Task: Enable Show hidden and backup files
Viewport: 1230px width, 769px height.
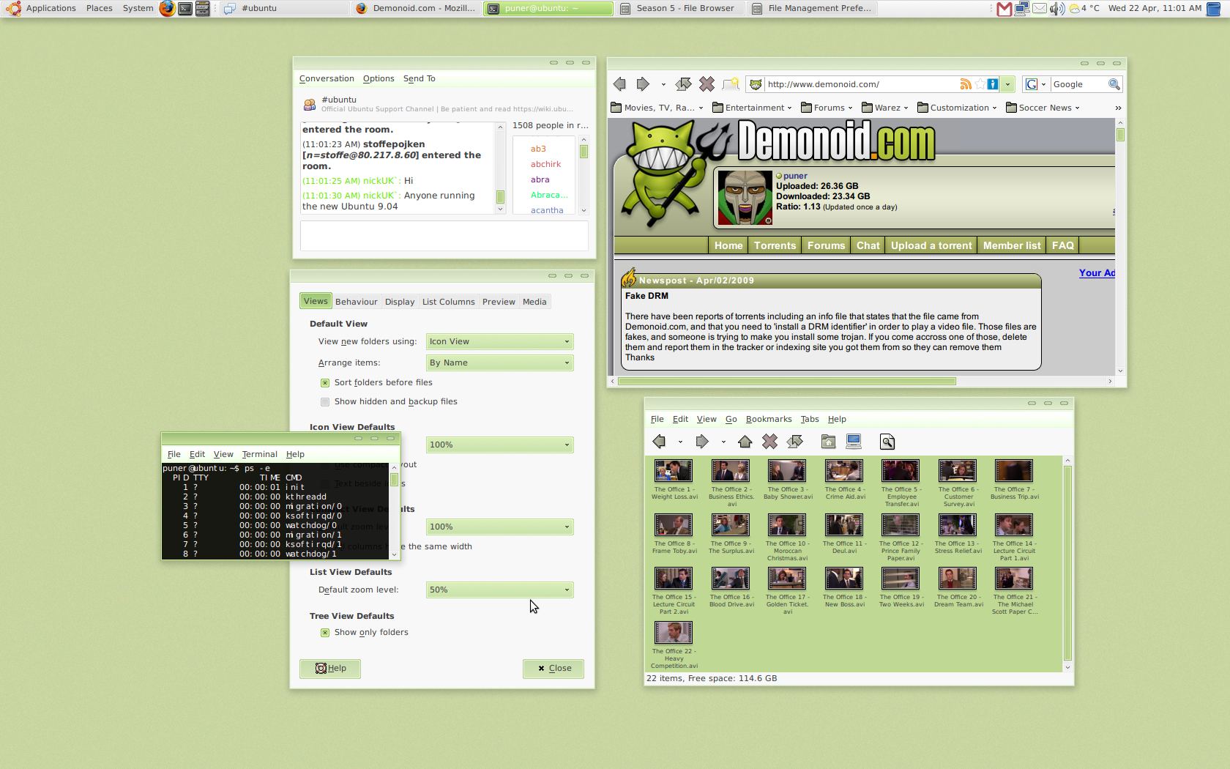Action: coord(325,402)
